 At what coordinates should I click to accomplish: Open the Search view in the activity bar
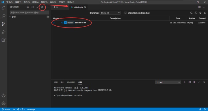coord(3,16)
